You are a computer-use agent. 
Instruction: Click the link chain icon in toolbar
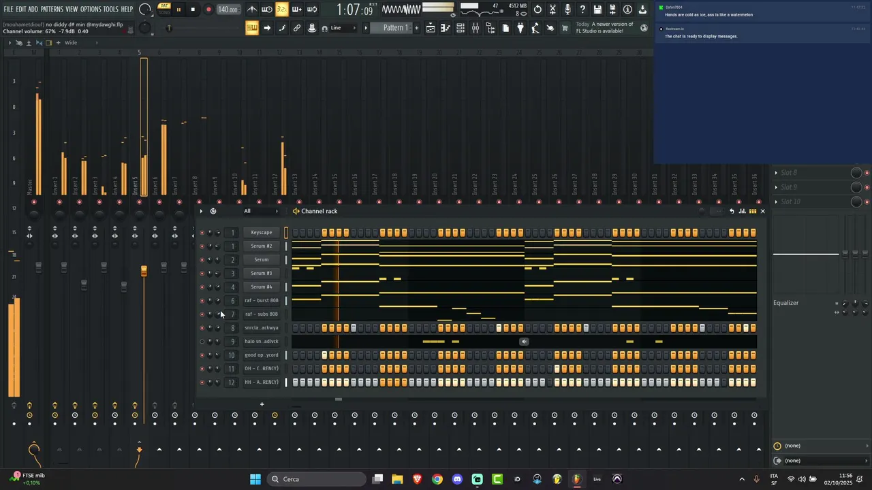tap(297, 28)
